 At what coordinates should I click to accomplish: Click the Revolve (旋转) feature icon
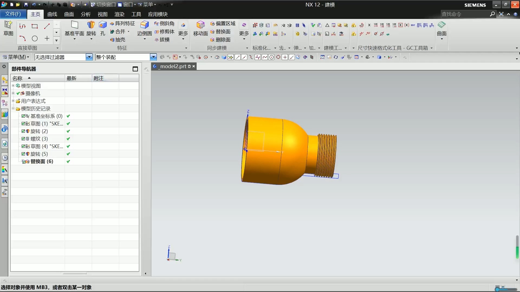(x=91, y=25)
